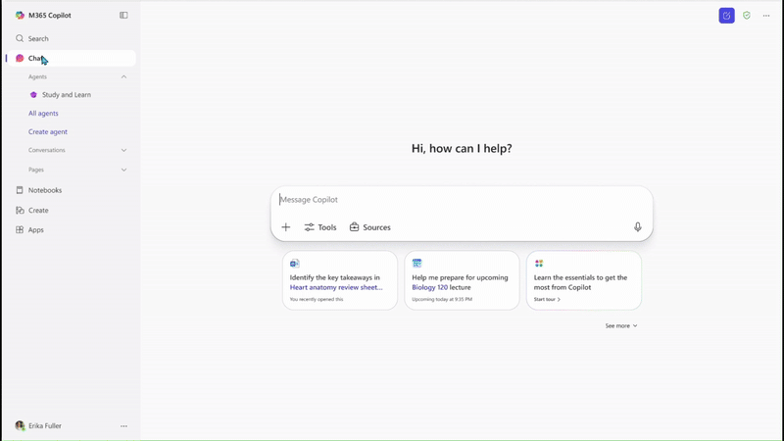The image size is (784, 441).
Task: Click the Create agent link
Action: [48, 132]
